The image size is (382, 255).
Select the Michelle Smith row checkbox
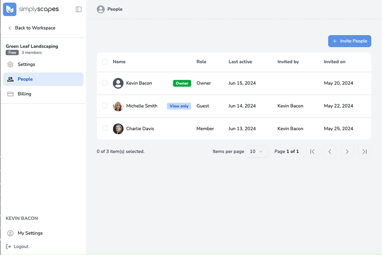[105, 105]
